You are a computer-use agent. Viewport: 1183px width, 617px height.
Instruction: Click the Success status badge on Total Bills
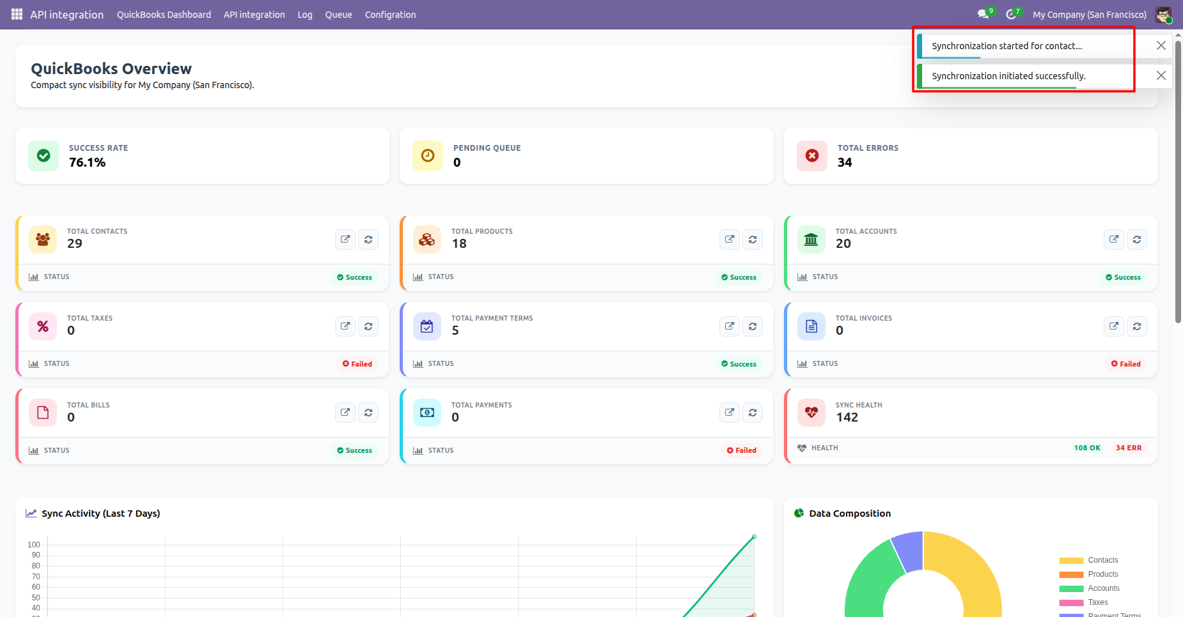[x=355, y=450]
